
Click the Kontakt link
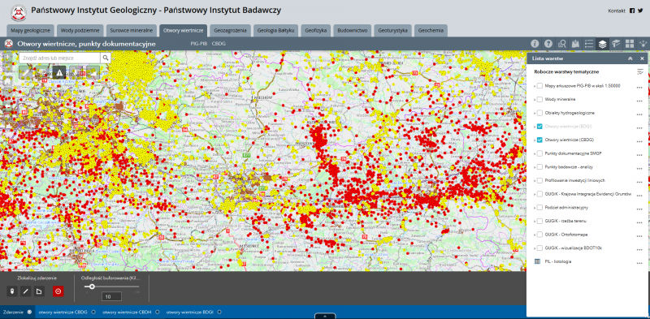tap(617, 11)
